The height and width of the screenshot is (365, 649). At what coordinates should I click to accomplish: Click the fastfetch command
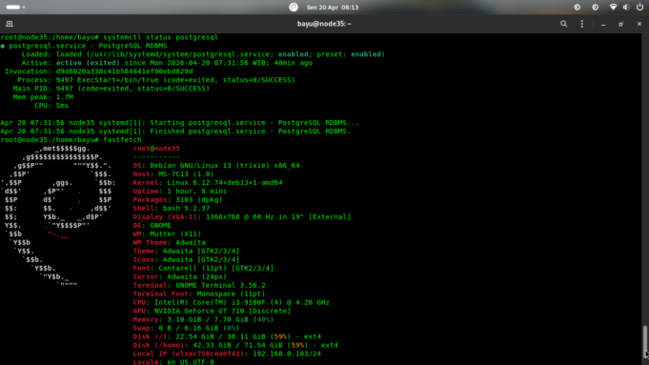pos(122,140)
